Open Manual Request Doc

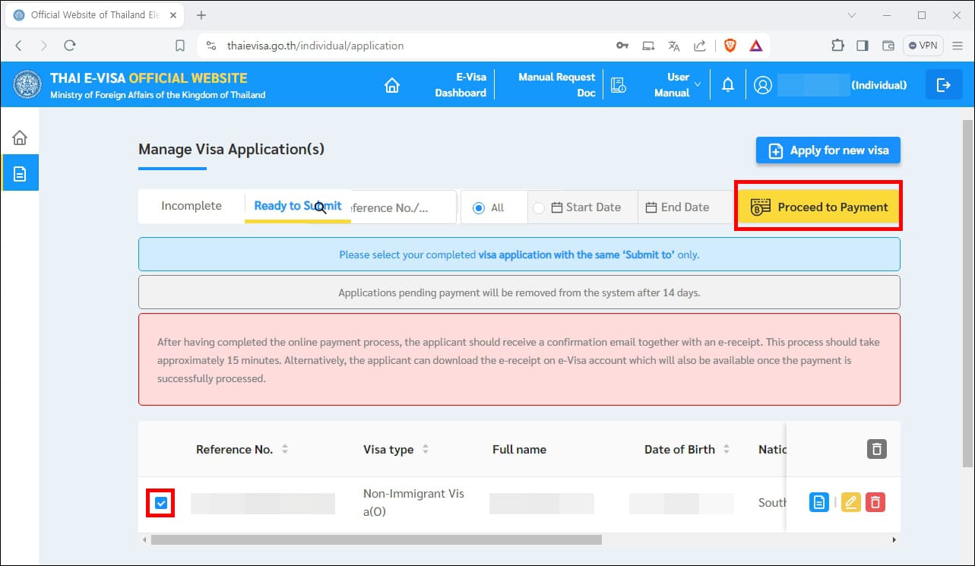tap(557, 85)
